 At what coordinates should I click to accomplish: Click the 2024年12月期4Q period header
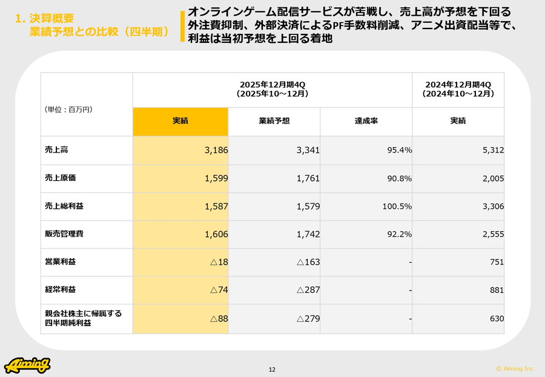coord(458,89)
